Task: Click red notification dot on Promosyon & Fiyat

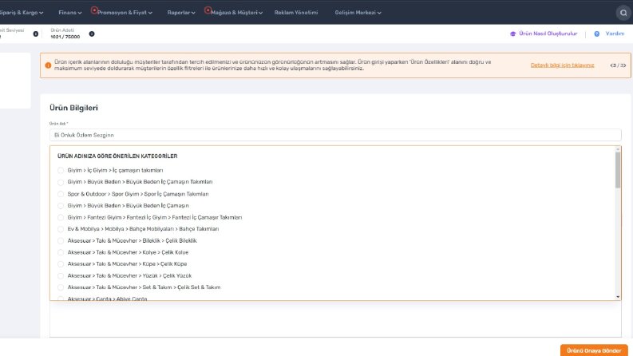Action: (94, 10)
